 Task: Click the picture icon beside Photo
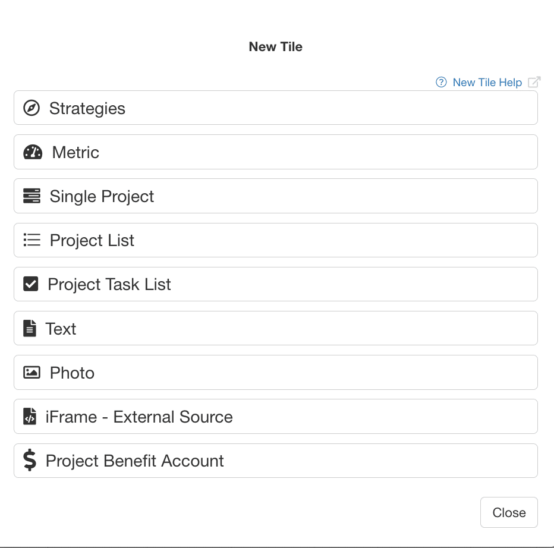tap(32, 373)
